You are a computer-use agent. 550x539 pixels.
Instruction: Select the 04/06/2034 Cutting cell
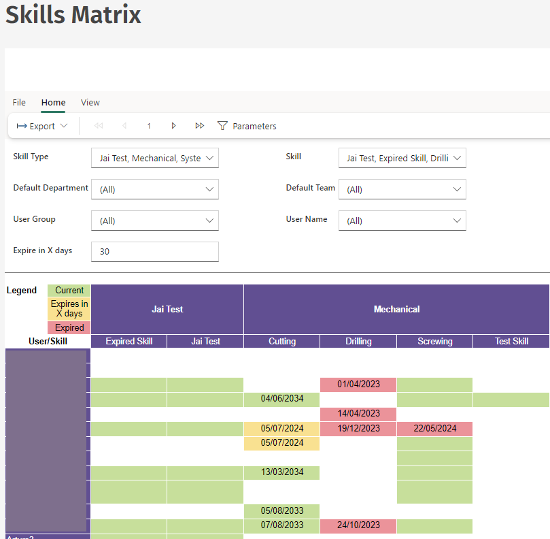tap(281, 399)
